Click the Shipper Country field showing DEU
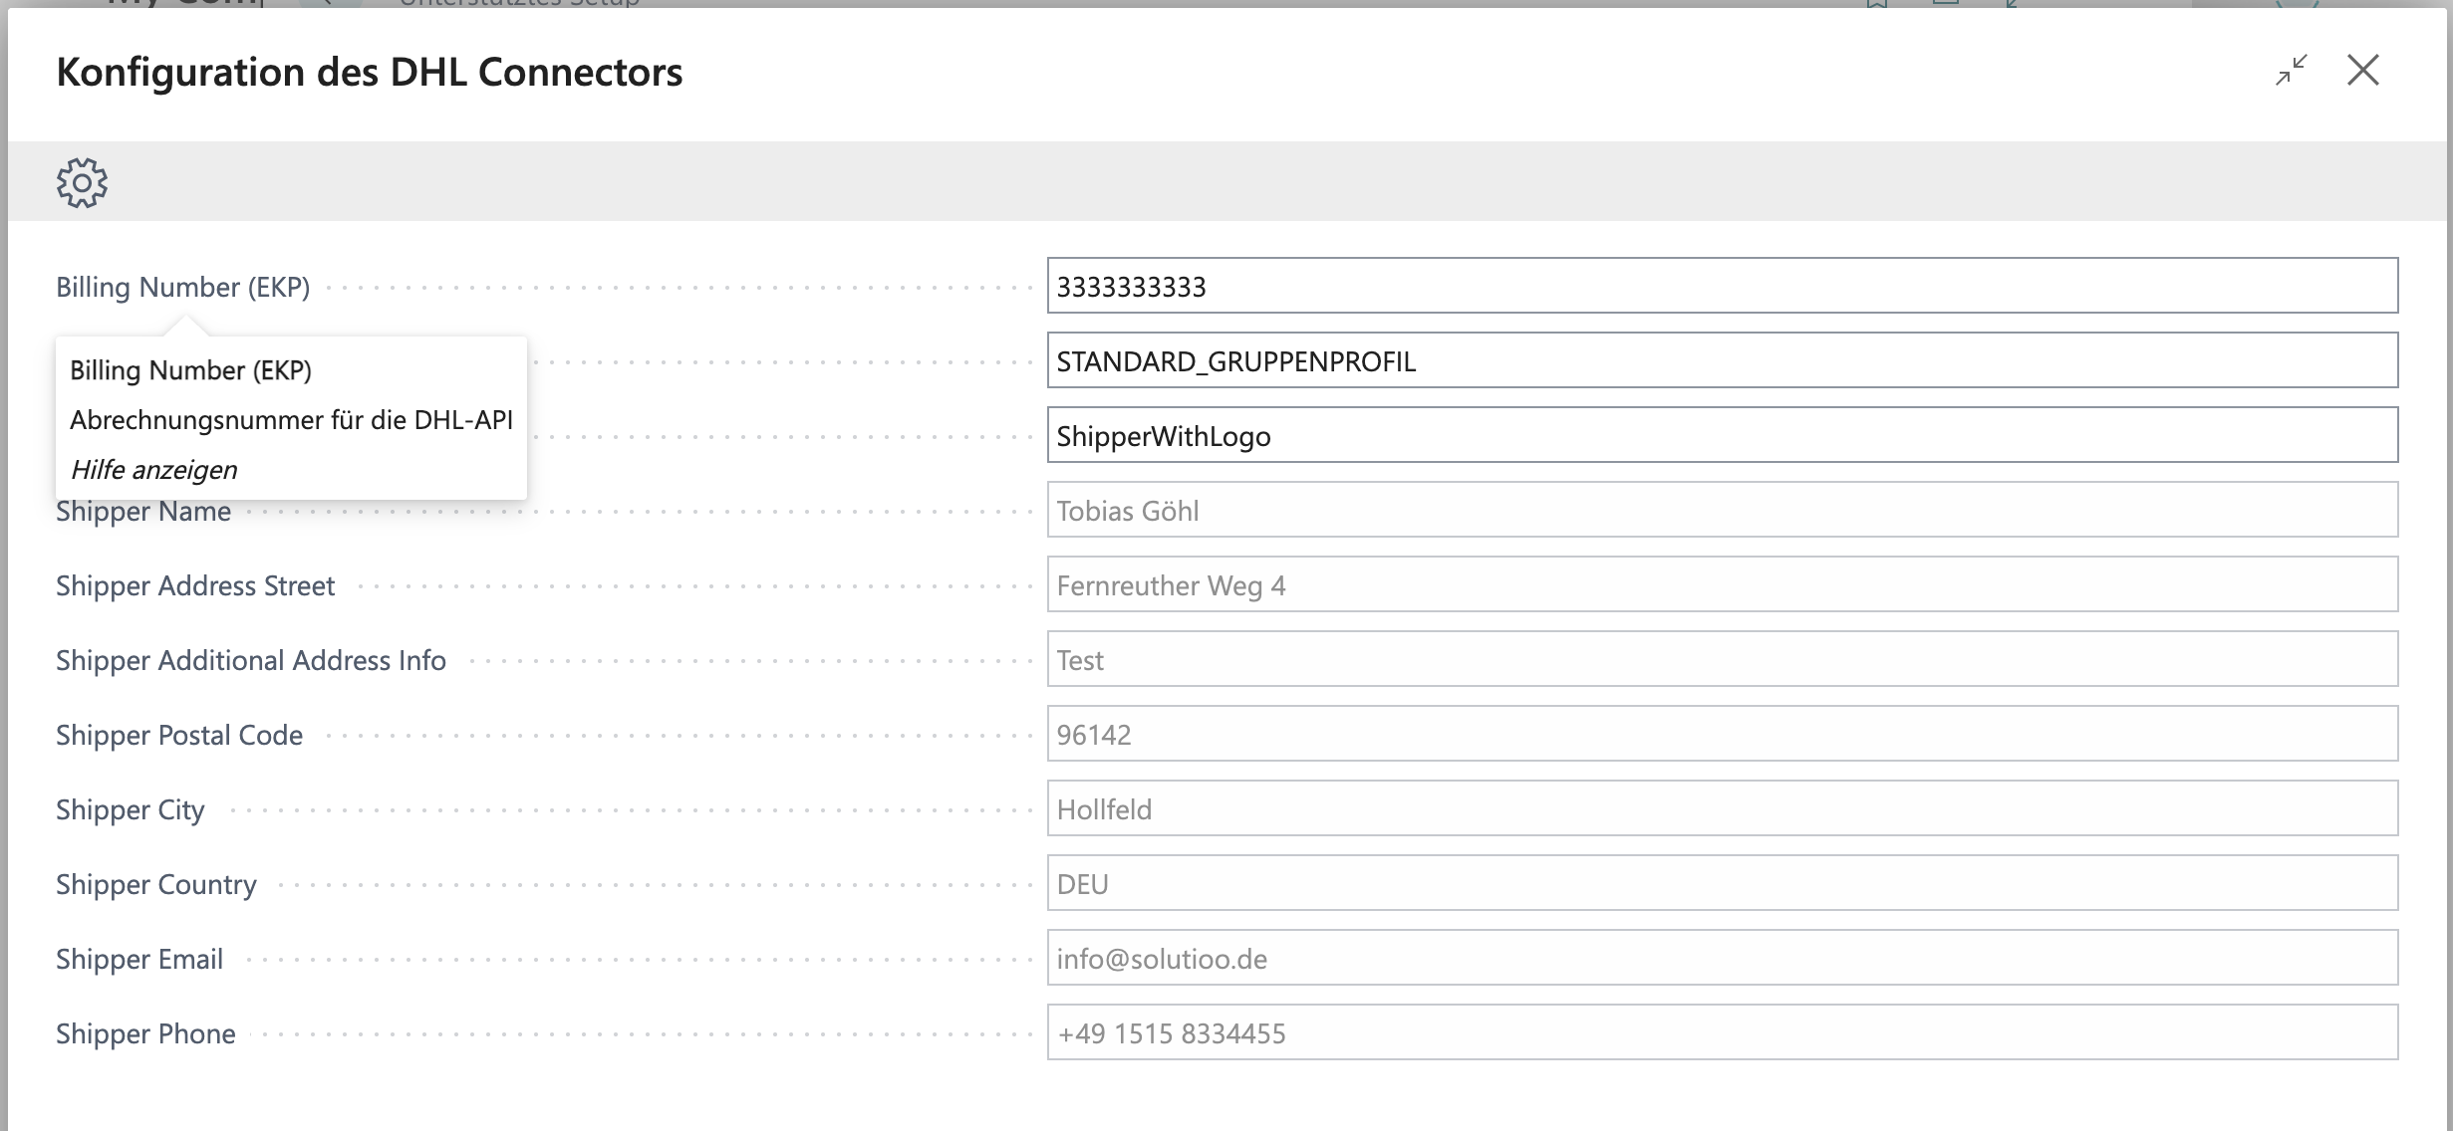Viewport: 2453px width, 1131px height. (x=1722, y=884)
